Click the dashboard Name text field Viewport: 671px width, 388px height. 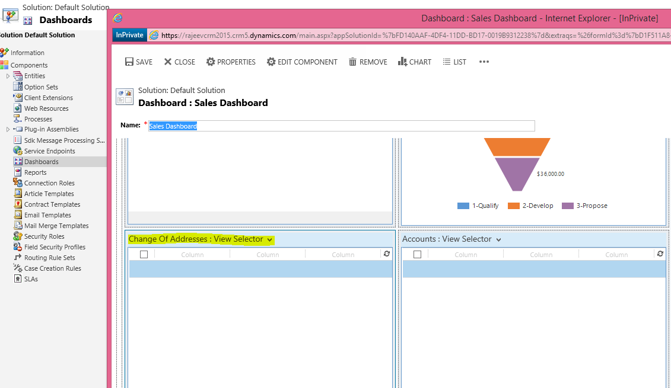341,126
